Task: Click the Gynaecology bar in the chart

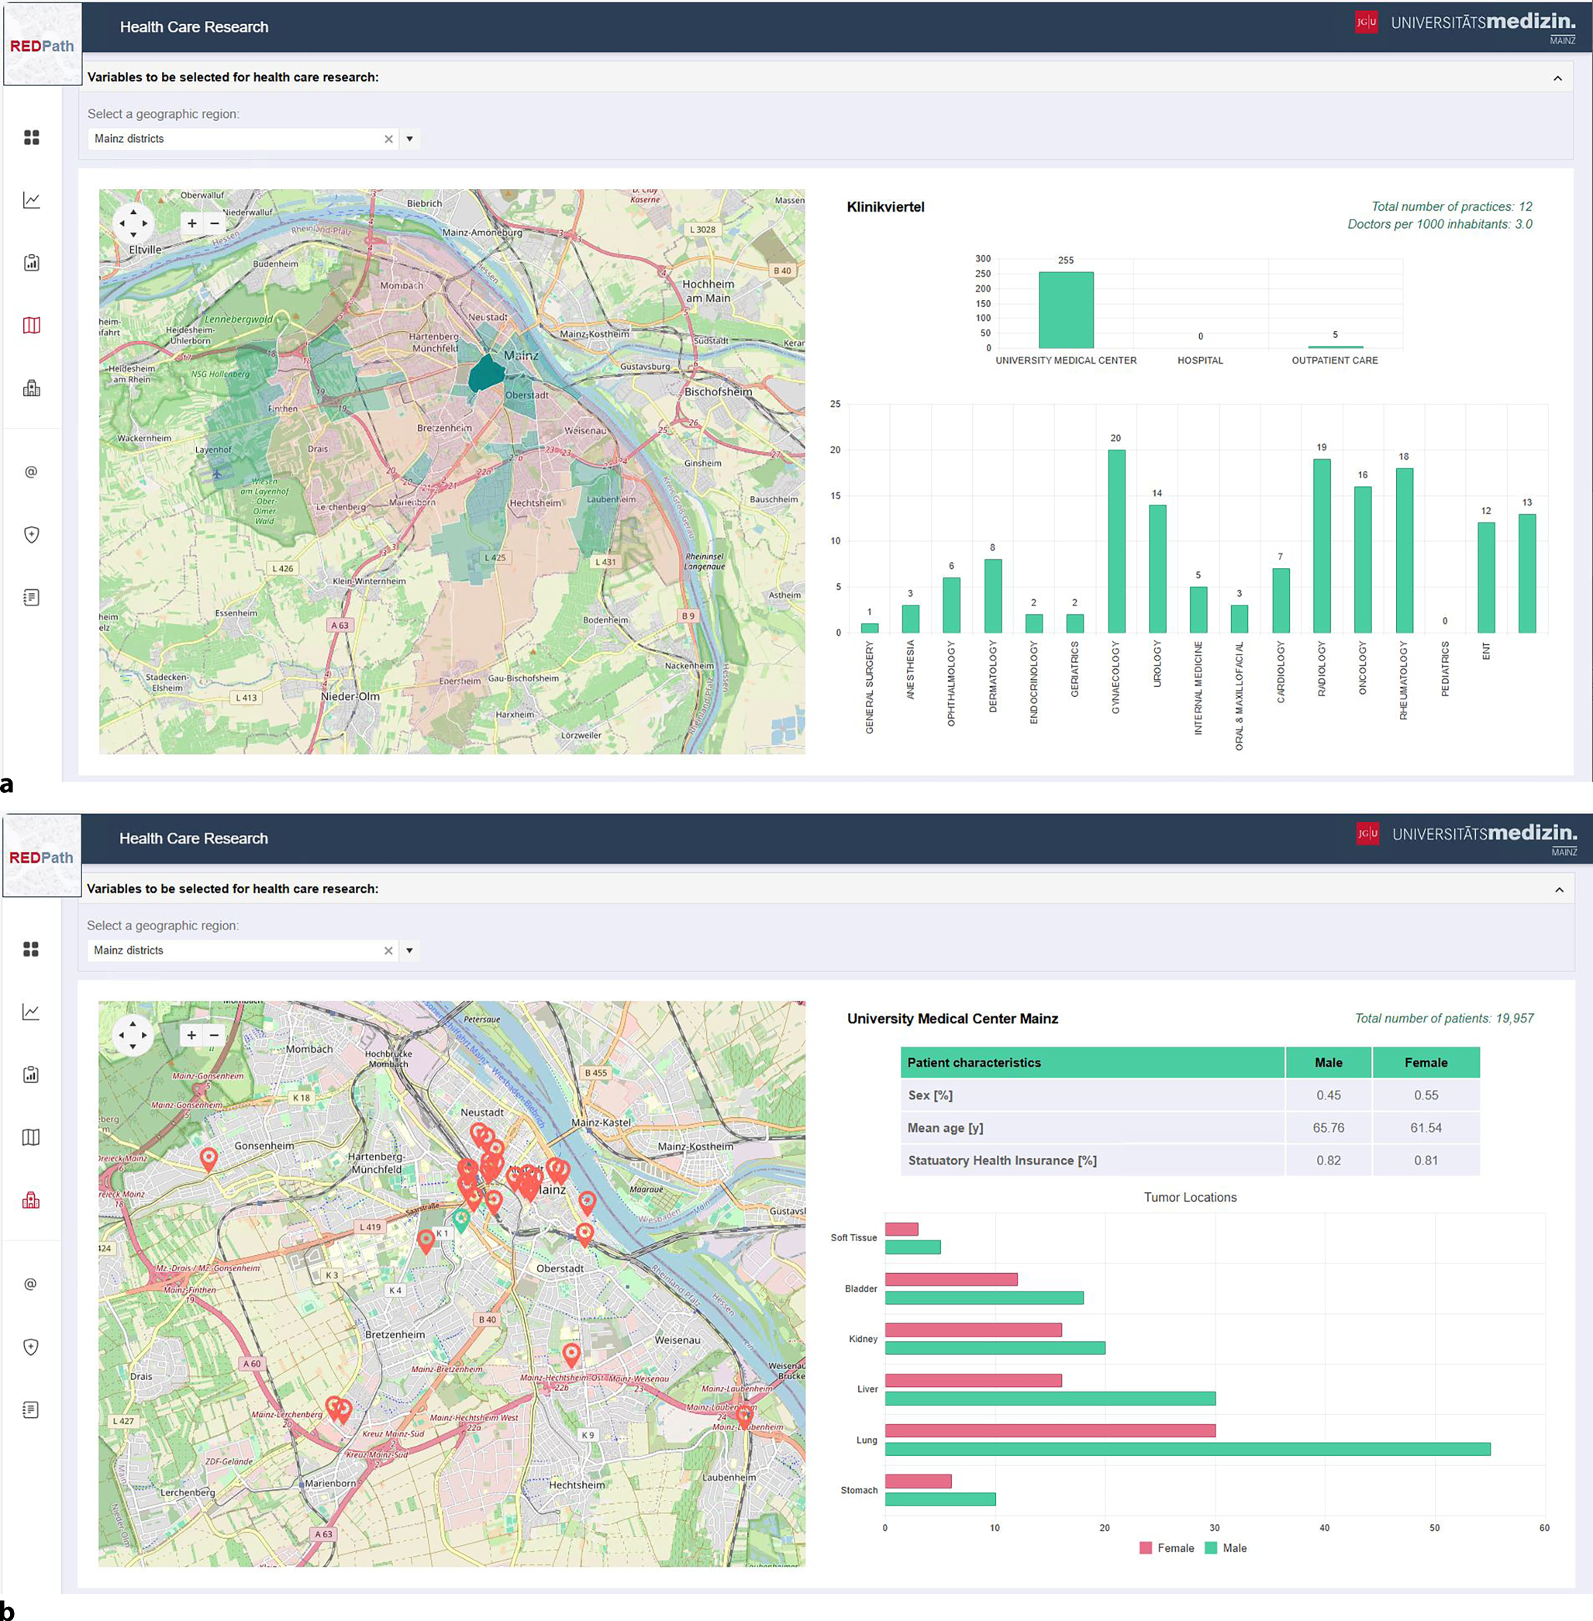Action: pos(1116,540)
